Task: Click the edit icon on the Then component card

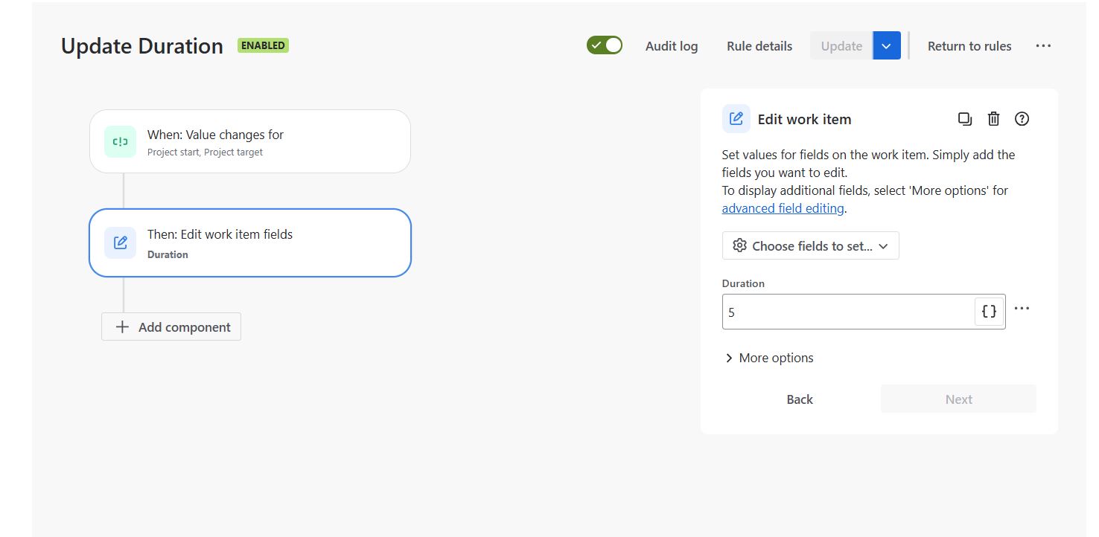Action: pos(120,242)
